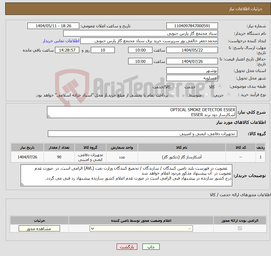Click the delivery city field عسلویه
This screenshot has height=256, width=271.
point(192,78)
